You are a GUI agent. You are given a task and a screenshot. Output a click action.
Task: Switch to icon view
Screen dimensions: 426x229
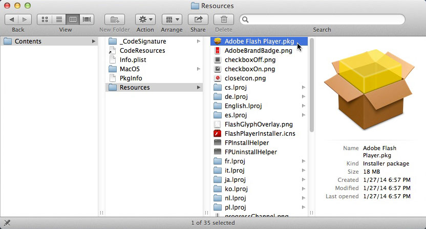[x=45, y=19]
